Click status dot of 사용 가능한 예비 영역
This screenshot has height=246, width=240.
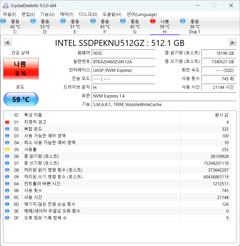[7, 136]
